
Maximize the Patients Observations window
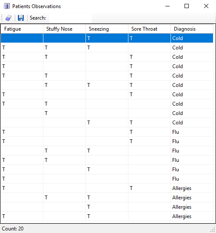(187, 6)
